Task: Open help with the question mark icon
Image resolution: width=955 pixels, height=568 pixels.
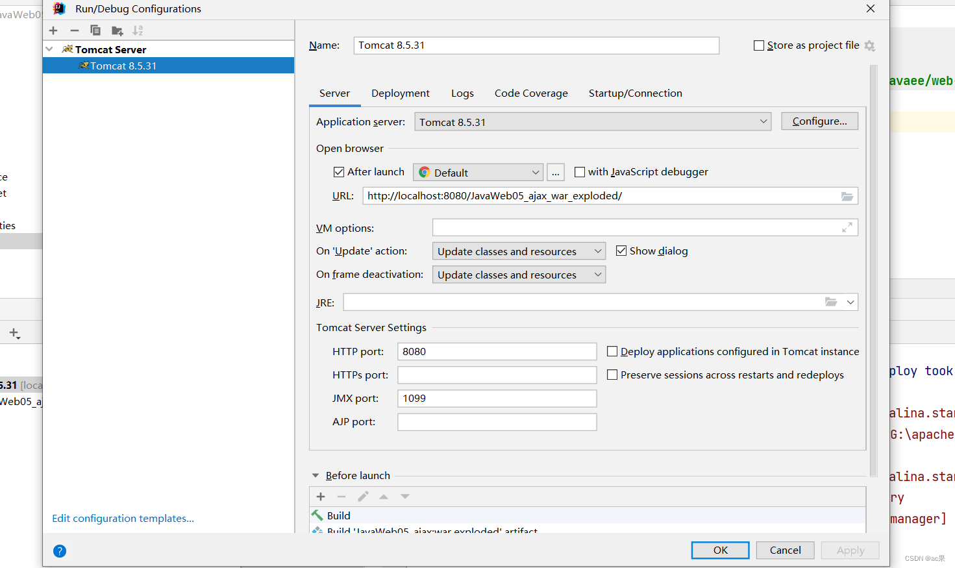Action: [60, 551]
